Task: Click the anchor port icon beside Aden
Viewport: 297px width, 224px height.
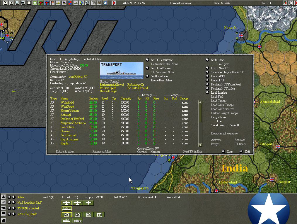Action: pos(4,197)
